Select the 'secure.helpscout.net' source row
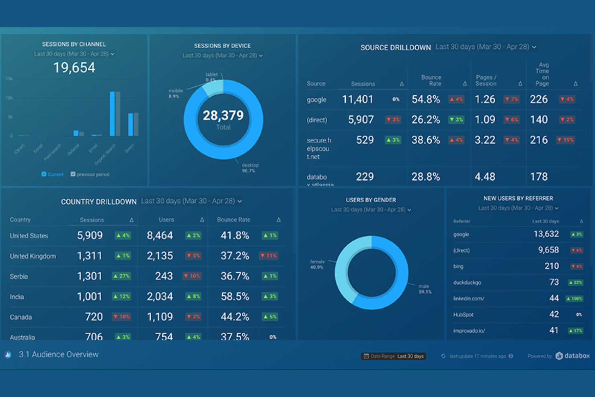Viewport: 595px width, 397px height. pyautogui.click(x=443, y=148)
